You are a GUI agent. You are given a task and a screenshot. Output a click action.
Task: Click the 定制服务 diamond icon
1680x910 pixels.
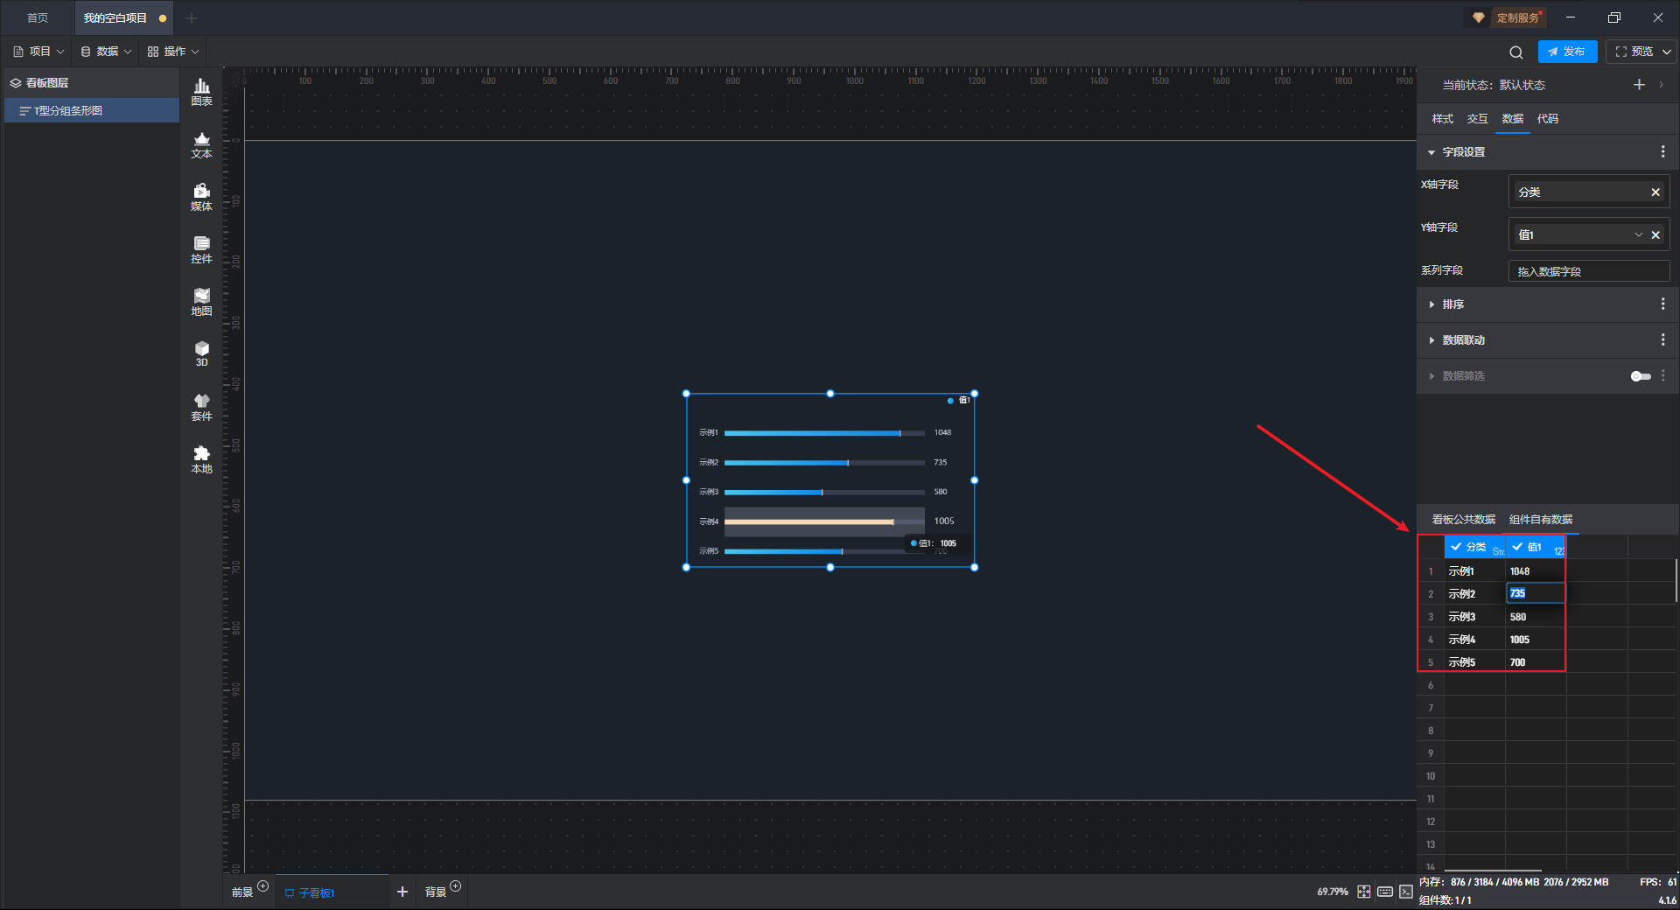[x=1479, y=17]
